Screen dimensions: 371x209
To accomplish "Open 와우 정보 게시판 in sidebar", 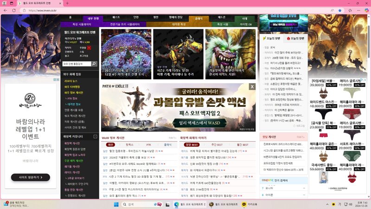I will tap(74, 92).
